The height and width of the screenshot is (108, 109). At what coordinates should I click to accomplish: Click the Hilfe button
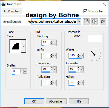[x=79, y=101]
